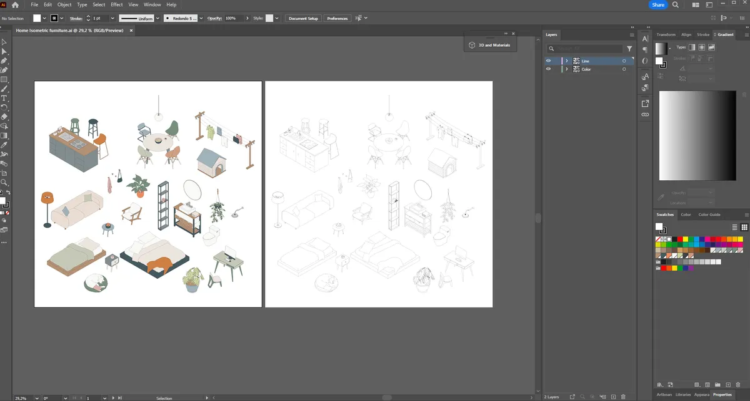
Task: Click the filter icon in Layers panel
Action: point(629,48)
